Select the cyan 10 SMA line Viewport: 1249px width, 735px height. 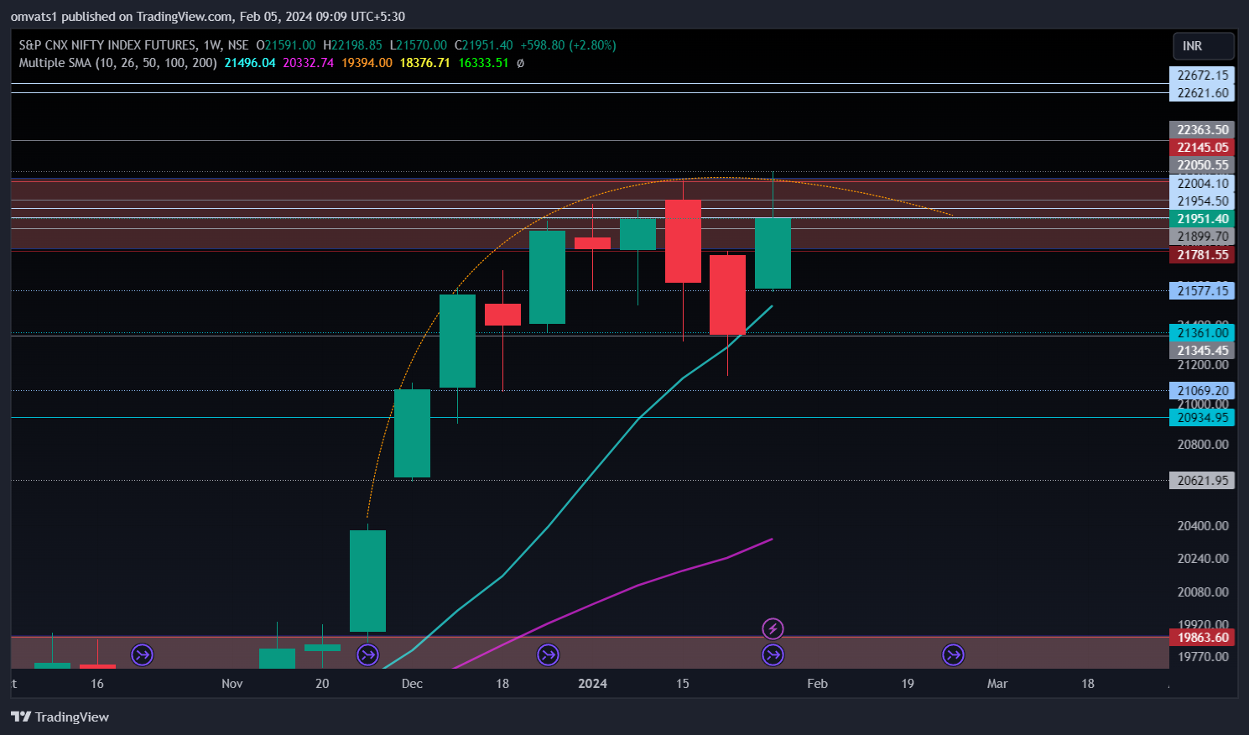(x=592, y=472)
